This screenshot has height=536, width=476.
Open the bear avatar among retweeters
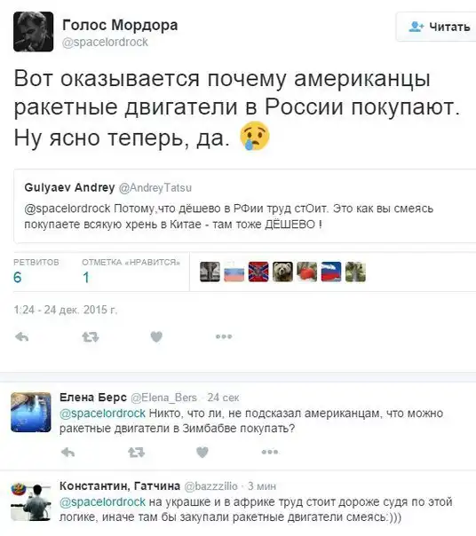coord(282,272)
